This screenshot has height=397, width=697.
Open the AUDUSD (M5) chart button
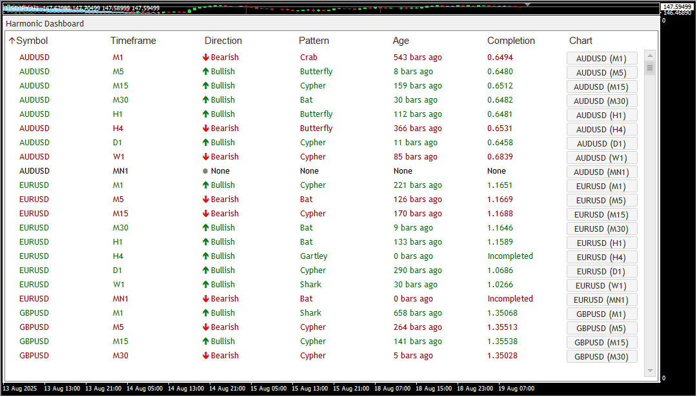(x=602, y=72)
